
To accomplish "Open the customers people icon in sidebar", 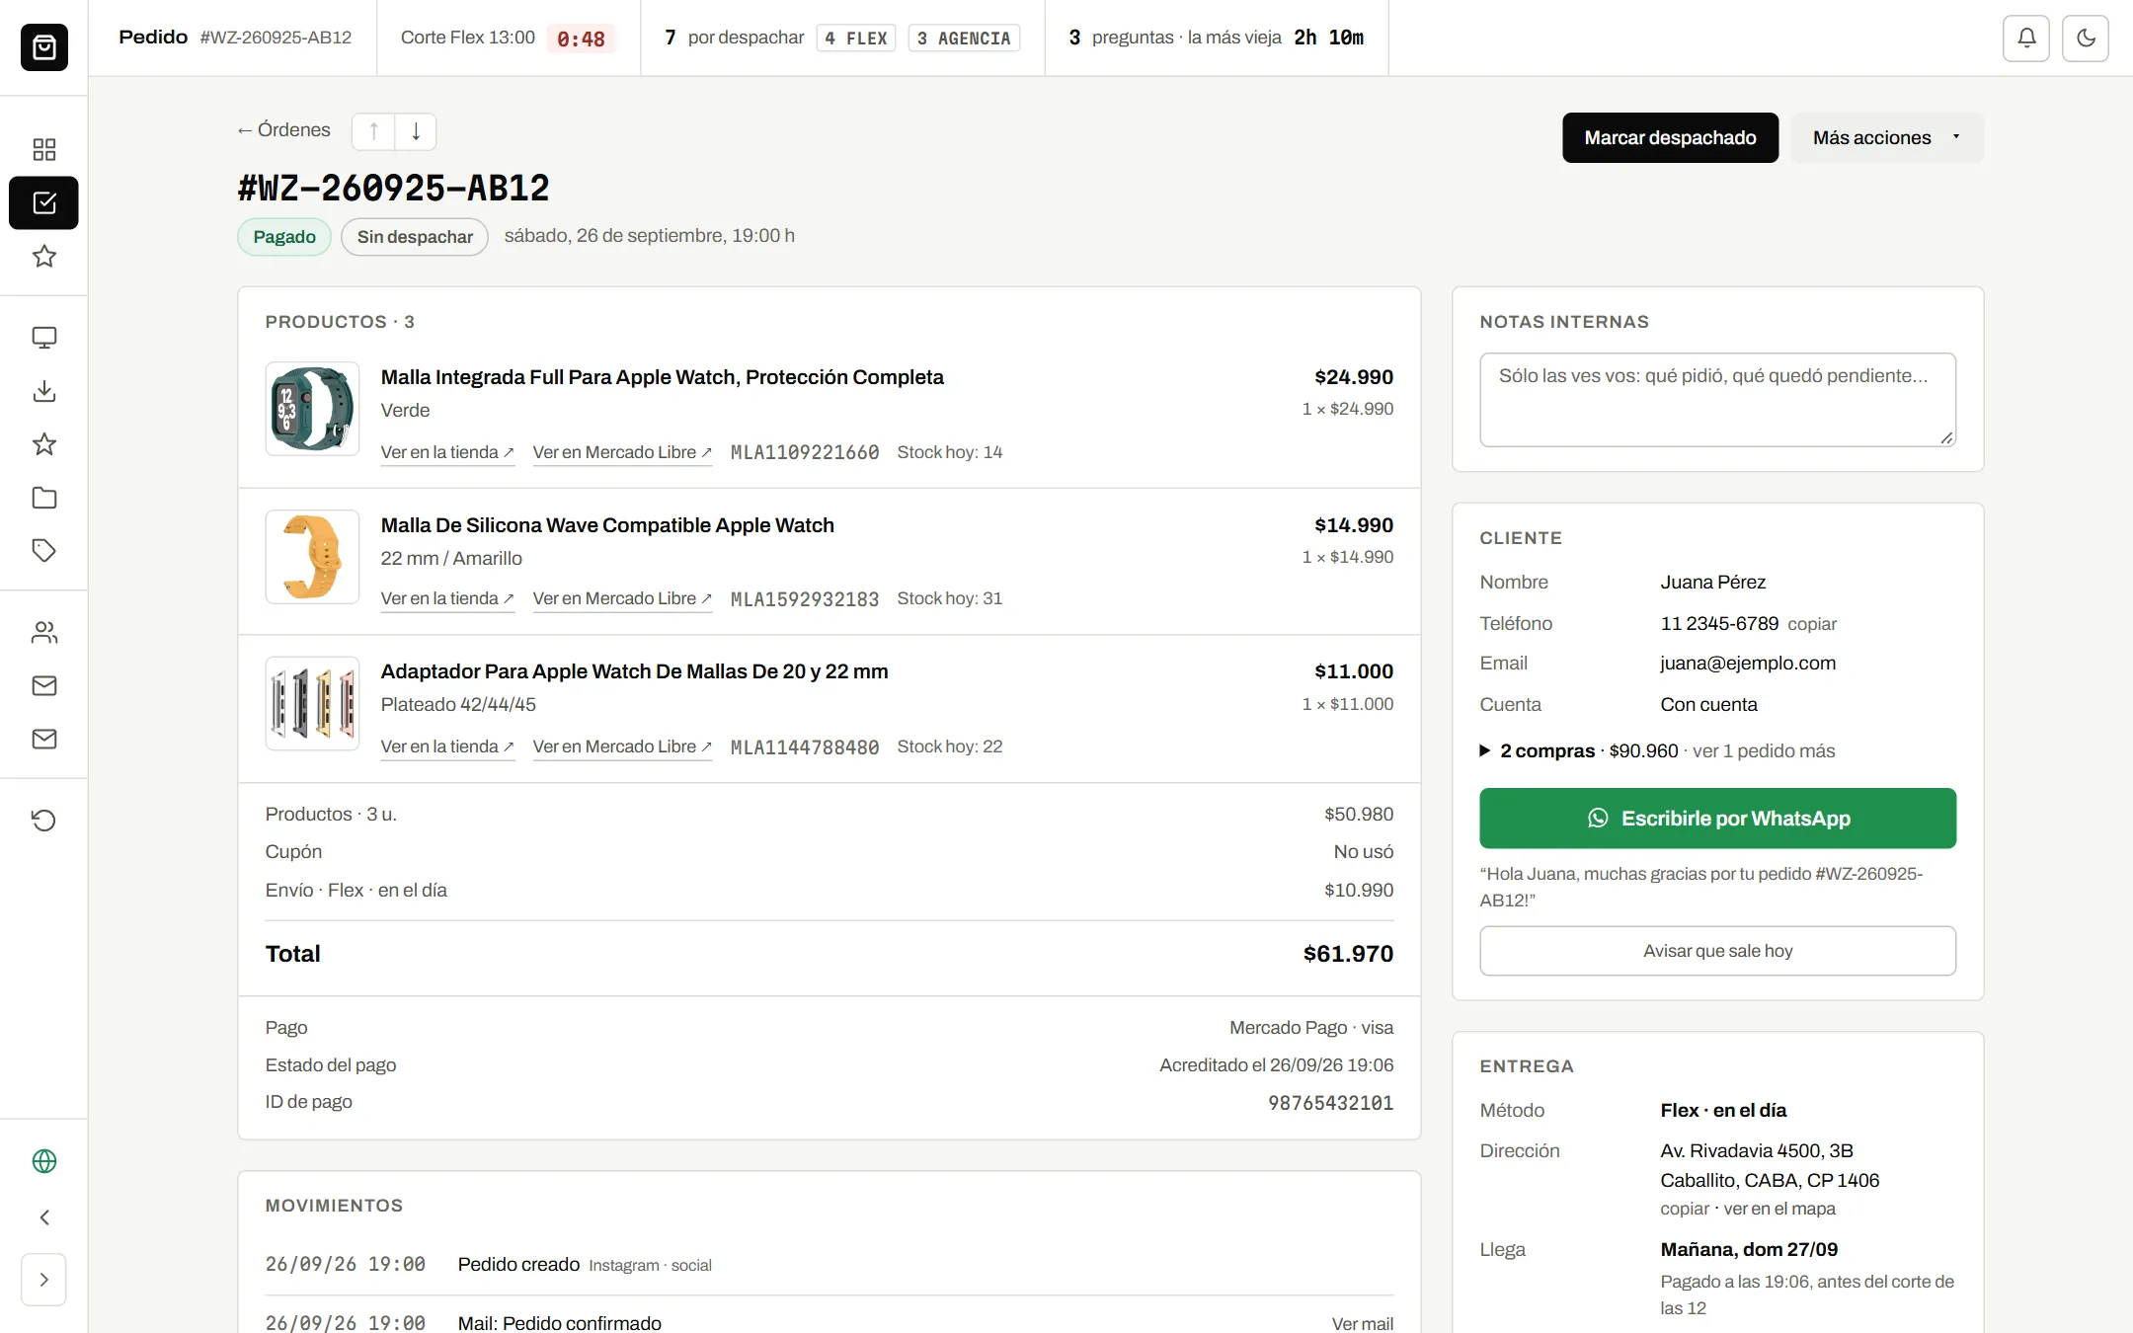I will coord(44,632).
